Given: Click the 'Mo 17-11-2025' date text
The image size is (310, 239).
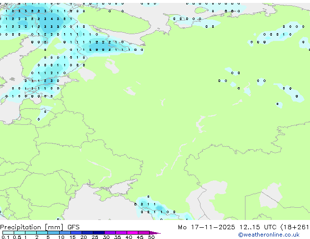Looking at the screenshot, I should (206, 227).
